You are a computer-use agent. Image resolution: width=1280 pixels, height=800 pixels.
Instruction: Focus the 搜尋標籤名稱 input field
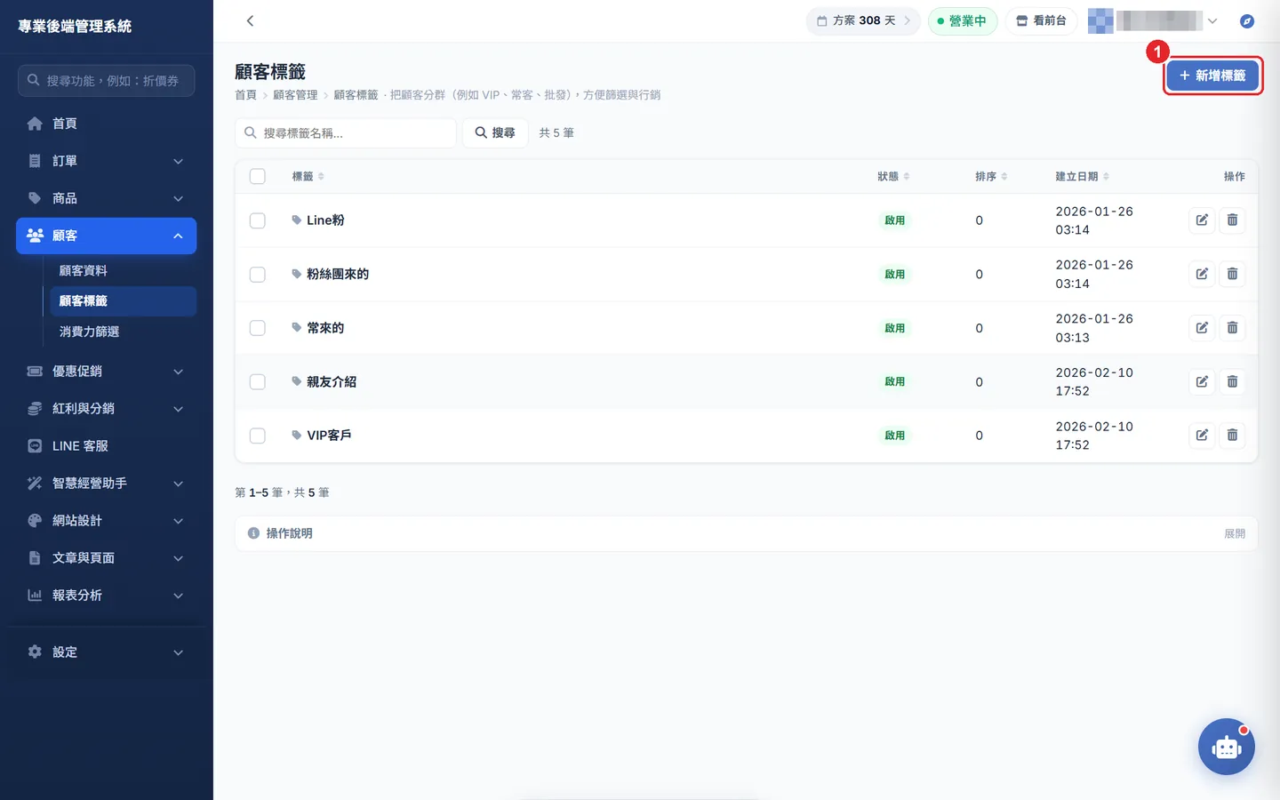pyautogui.click(x=346, y=132)
